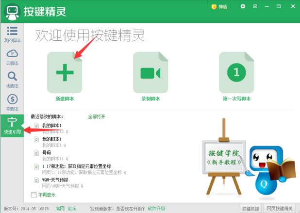Minimize the 按键精灵 window

coord(267,7)
